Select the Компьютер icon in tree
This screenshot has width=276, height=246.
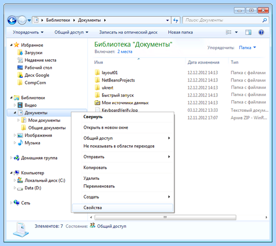pyautogui.click(x=17, y=173)
